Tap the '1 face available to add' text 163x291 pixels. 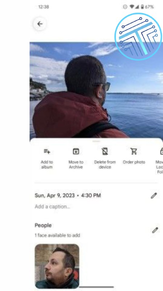(57, 235)
